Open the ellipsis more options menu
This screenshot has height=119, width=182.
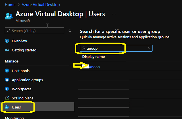pyautogui.click(x=114, y=14)
